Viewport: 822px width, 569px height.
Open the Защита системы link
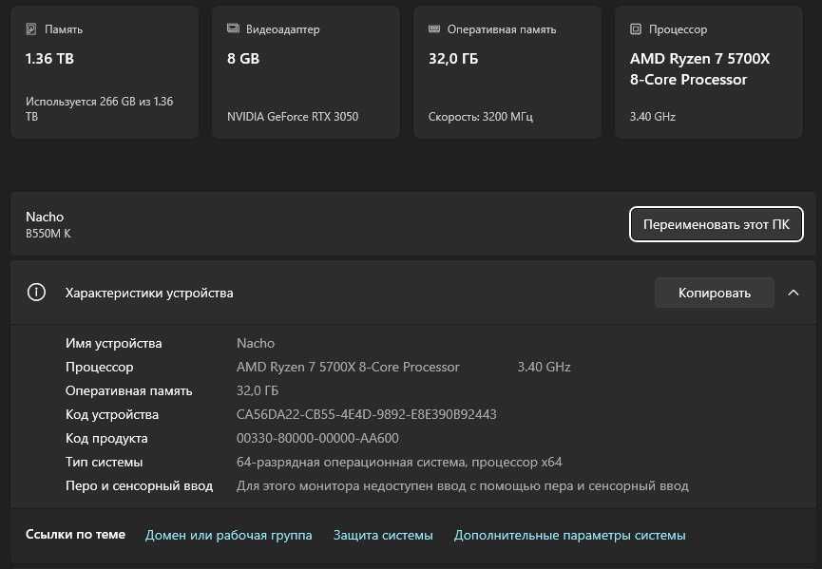click(383, 535)
